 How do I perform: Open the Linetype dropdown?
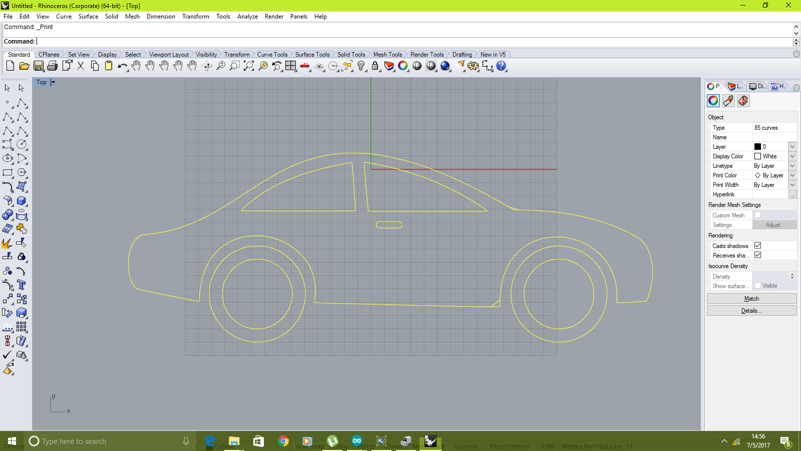[x=792, y=166]
